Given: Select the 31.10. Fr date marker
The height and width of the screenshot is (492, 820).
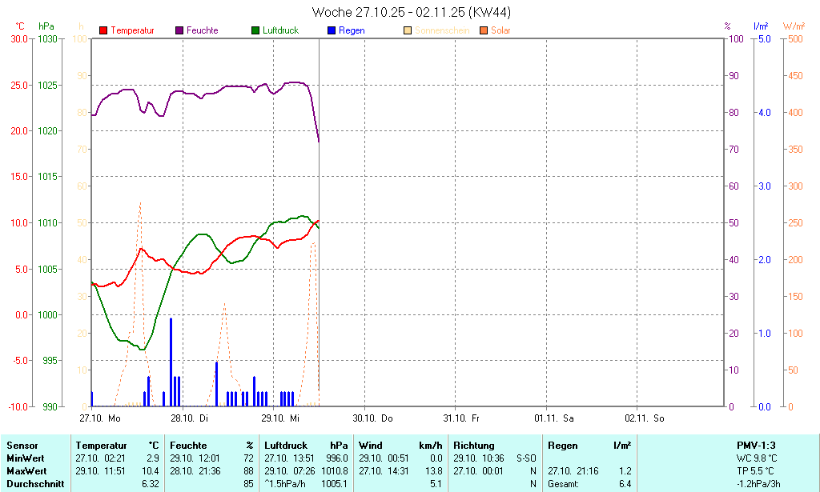Looking at the screenshot, I should coord(463,418).
